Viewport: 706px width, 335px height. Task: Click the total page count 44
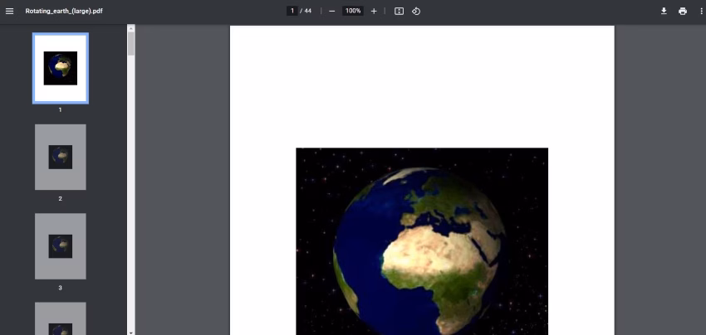click(307, 12)
